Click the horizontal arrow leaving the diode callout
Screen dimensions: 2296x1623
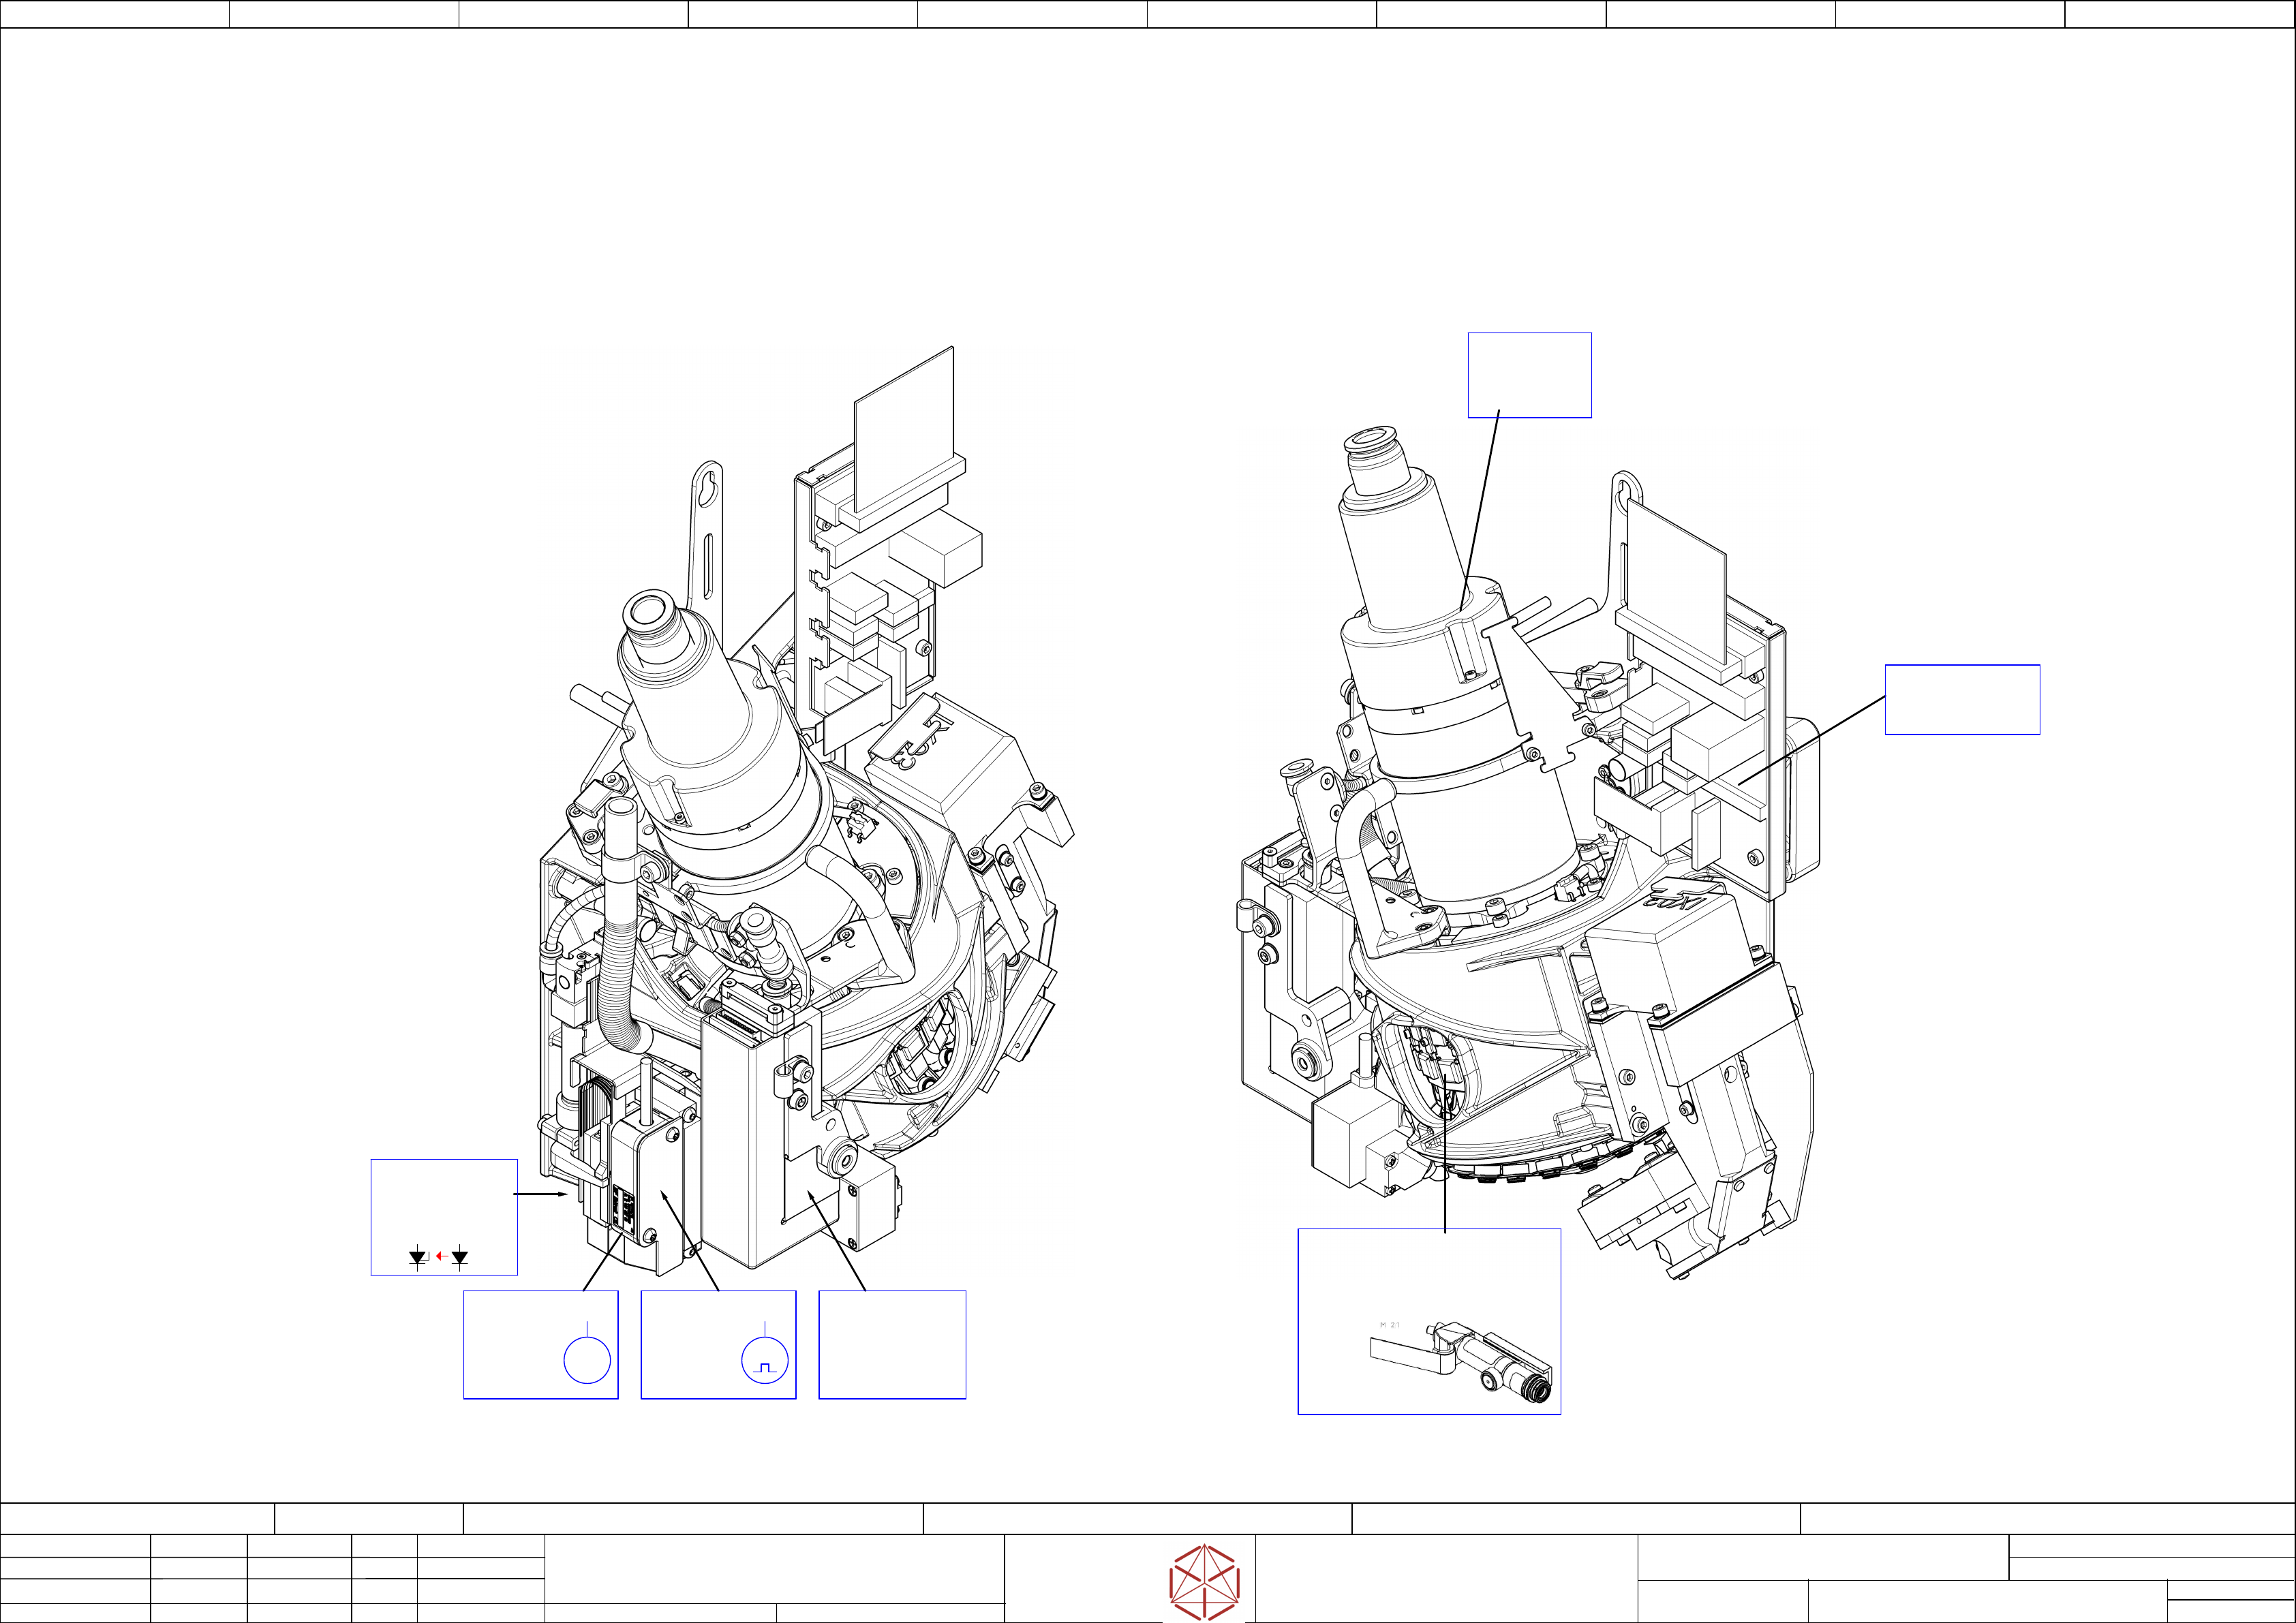point(541,1194)
